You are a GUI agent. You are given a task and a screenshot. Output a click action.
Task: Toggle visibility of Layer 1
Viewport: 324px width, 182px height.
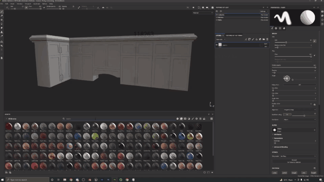pyautogui.click(x=217, y=45)
